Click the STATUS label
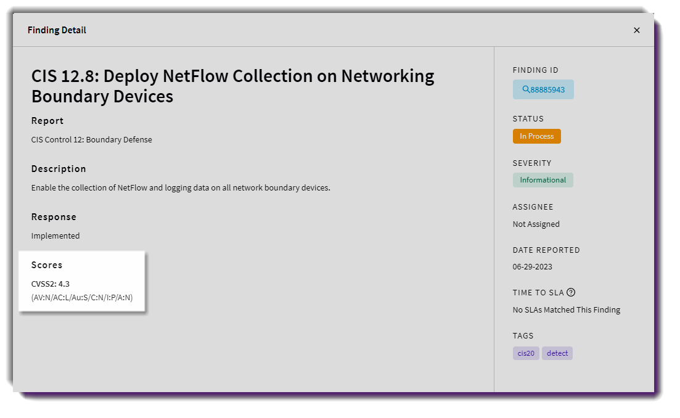Screen dimensions: 680x418 tap(528, 119)
